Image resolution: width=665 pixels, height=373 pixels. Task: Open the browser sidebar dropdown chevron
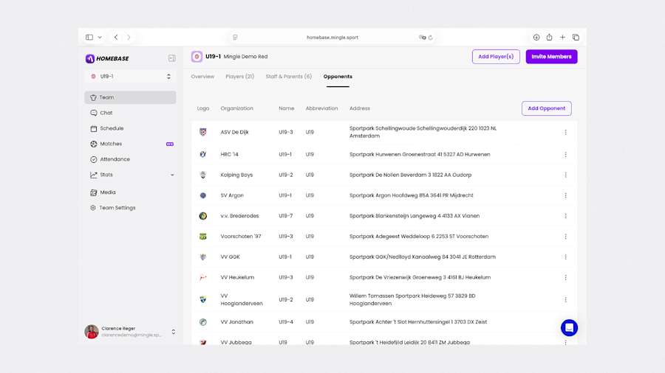click(100, 37)
